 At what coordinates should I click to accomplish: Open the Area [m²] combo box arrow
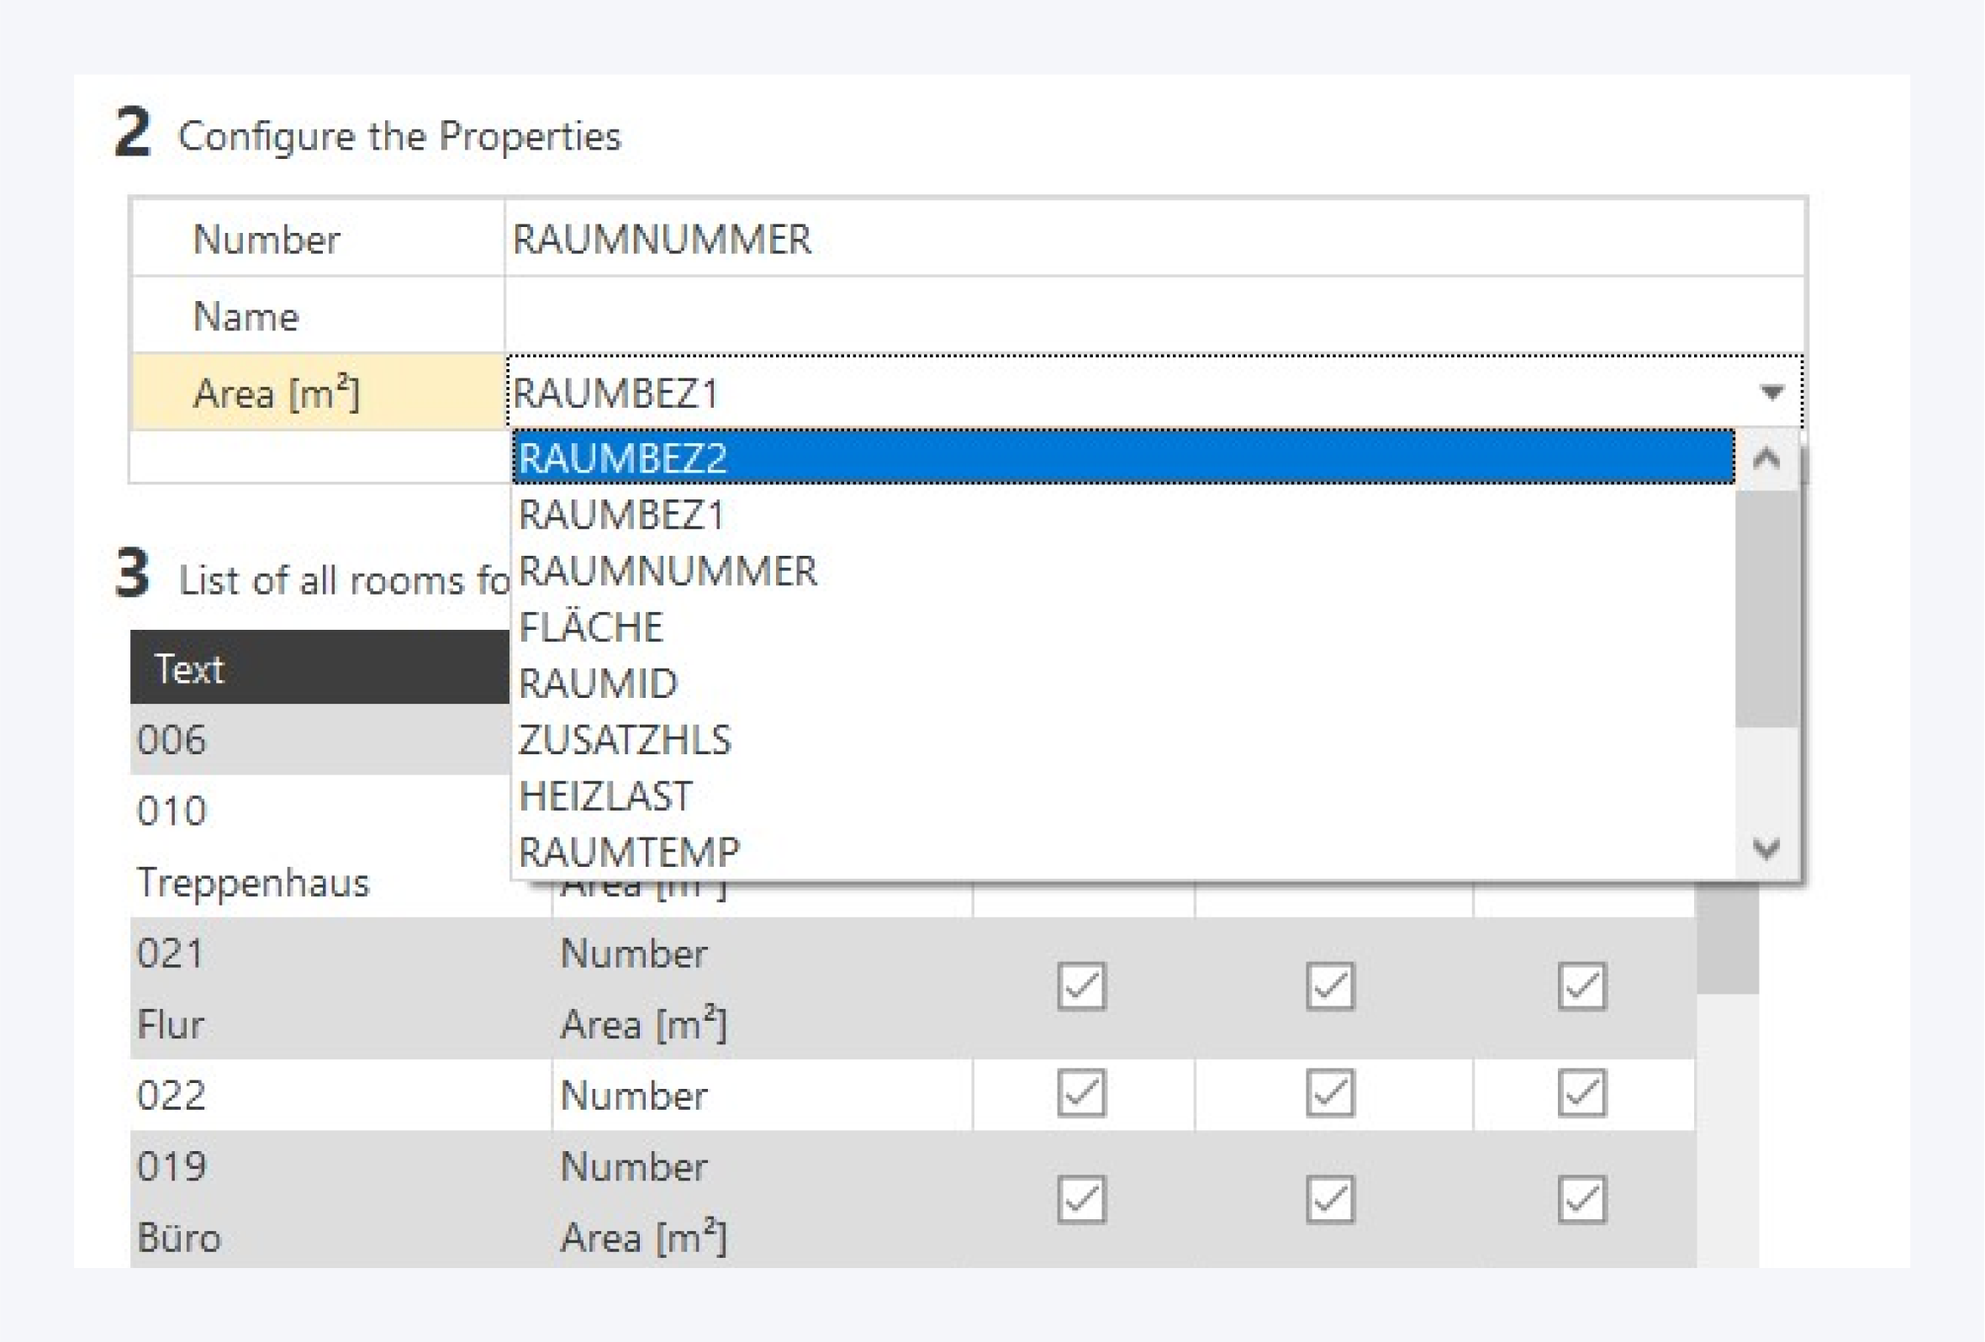pyautogui.click(x=1771, y=393)
